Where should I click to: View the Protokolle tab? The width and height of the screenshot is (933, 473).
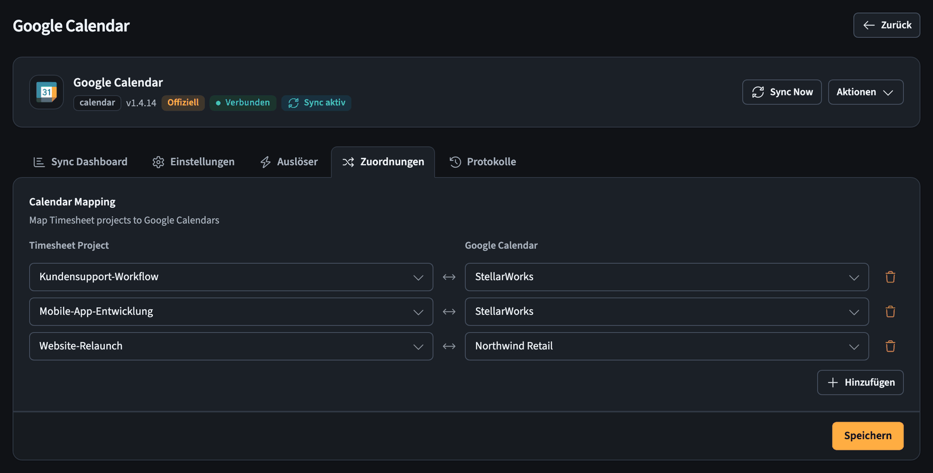pos(483,162)
